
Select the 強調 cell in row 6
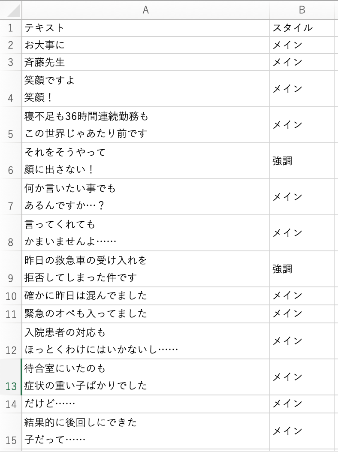(302, 161)
